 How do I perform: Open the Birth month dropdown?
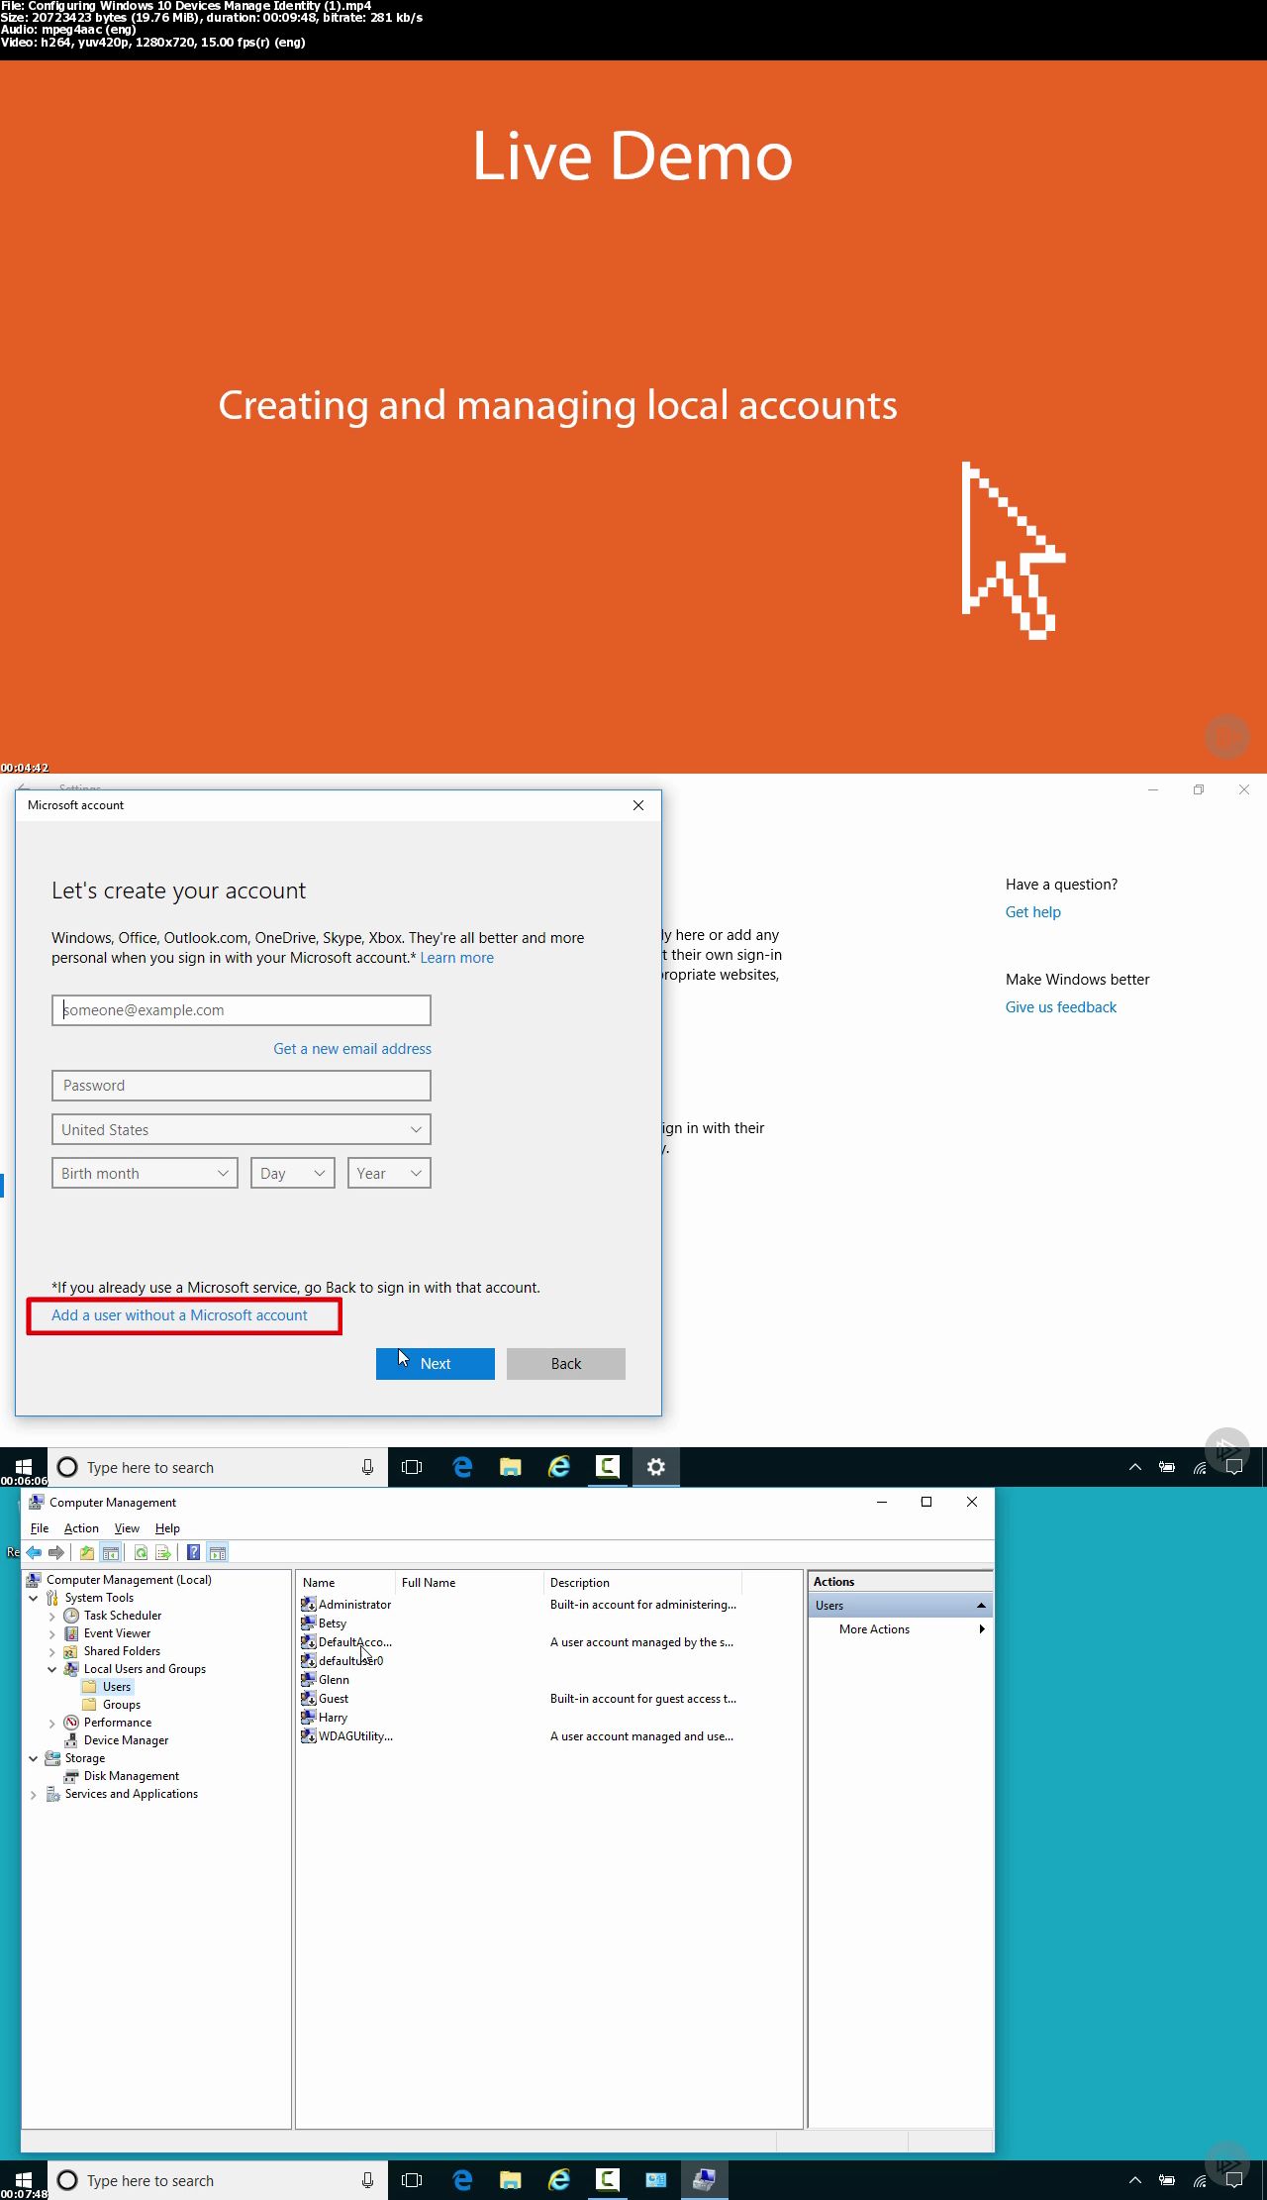(145, 1173)
